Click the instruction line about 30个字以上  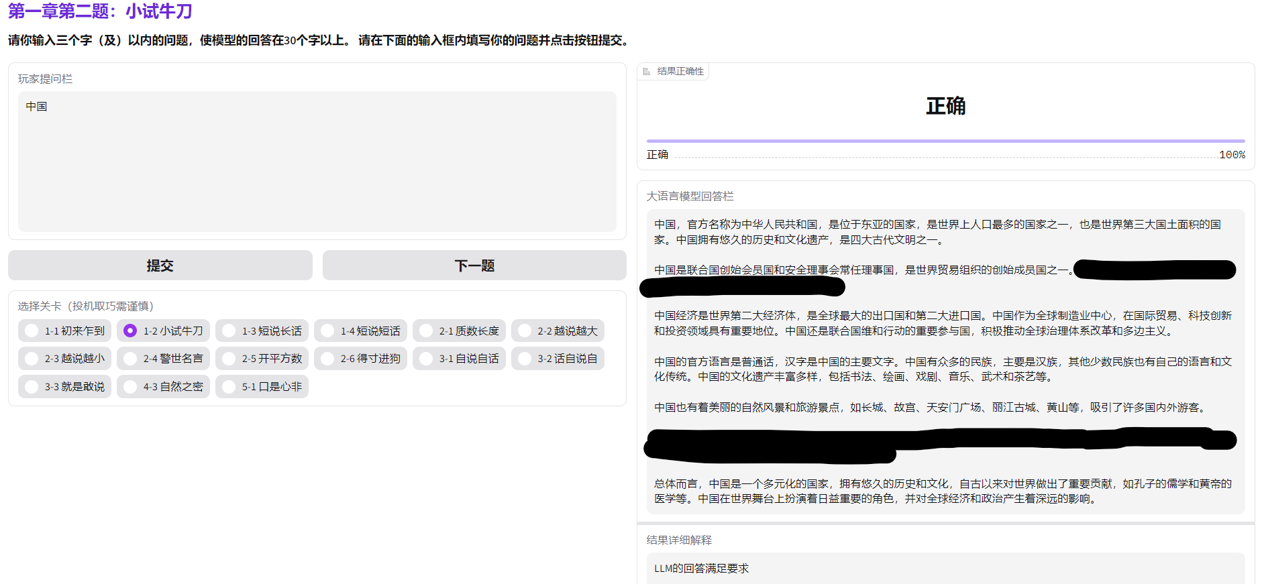coord(321,40)
